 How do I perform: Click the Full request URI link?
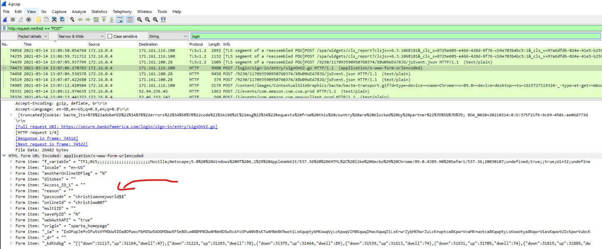click(x=116, y=127)
